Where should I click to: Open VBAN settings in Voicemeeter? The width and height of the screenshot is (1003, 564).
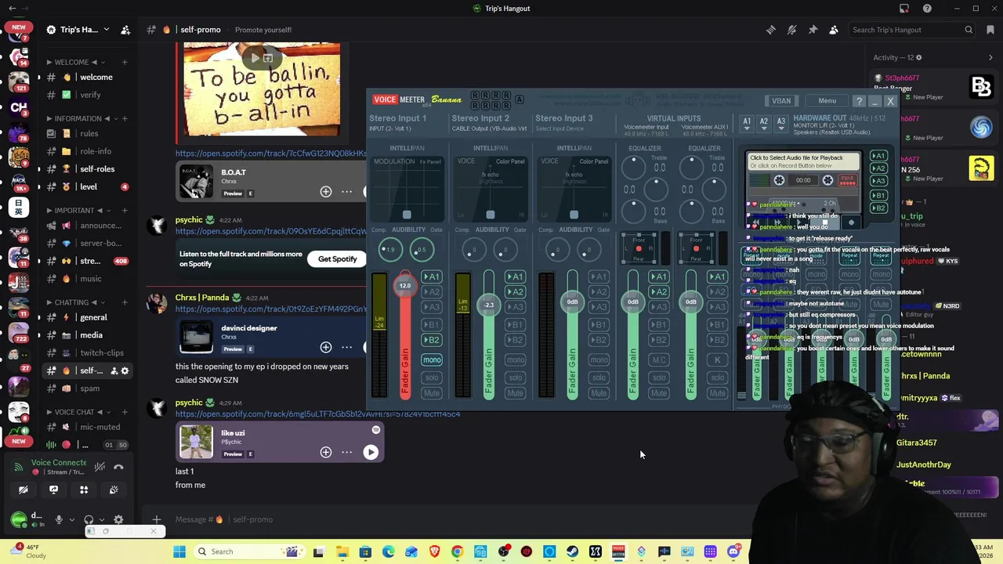click(x=781, y=101)
